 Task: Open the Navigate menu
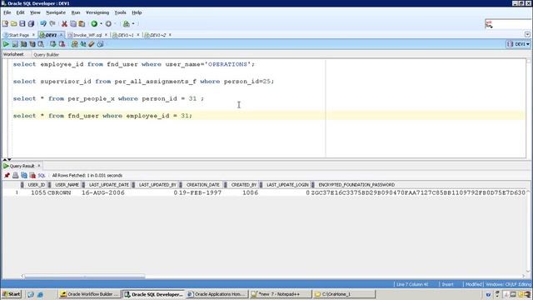pyautogui.click(x=56, y=12)
